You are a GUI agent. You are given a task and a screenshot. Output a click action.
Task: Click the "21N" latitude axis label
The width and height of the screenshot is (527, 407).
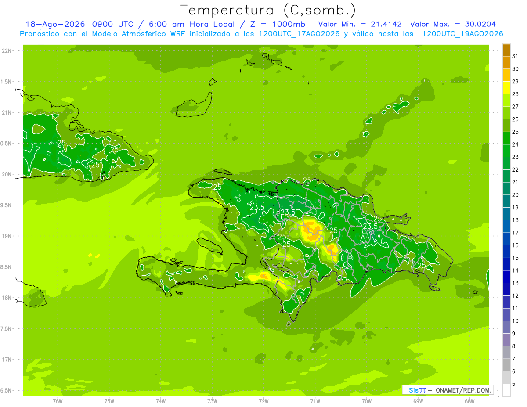coord(7,112)
